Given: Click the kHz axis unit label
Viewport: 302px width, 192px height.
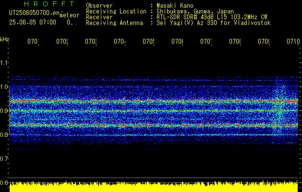Looking at the screenshot, I should (x=5, y=39).
